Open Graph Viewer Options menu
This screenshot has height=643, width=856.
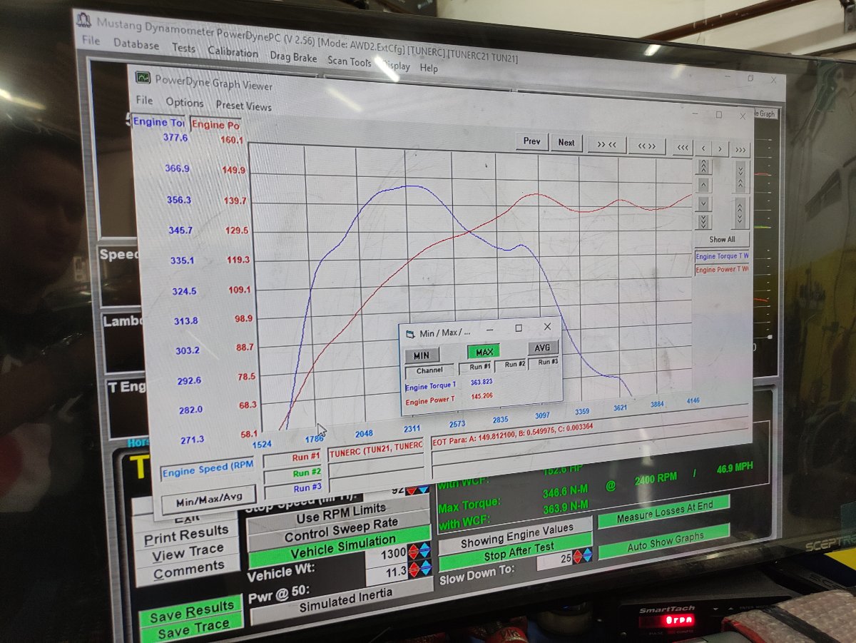tap(184, 103)
